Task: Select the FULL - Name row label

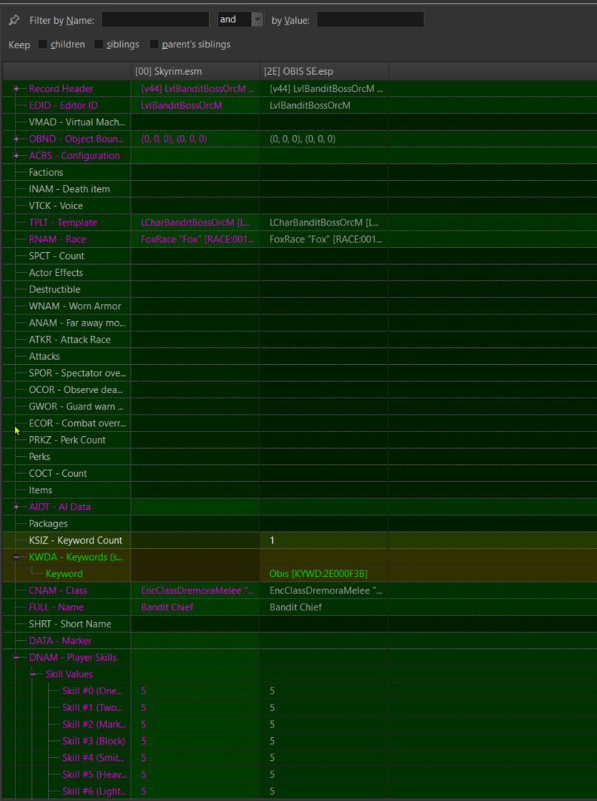Action: [56, 607]
